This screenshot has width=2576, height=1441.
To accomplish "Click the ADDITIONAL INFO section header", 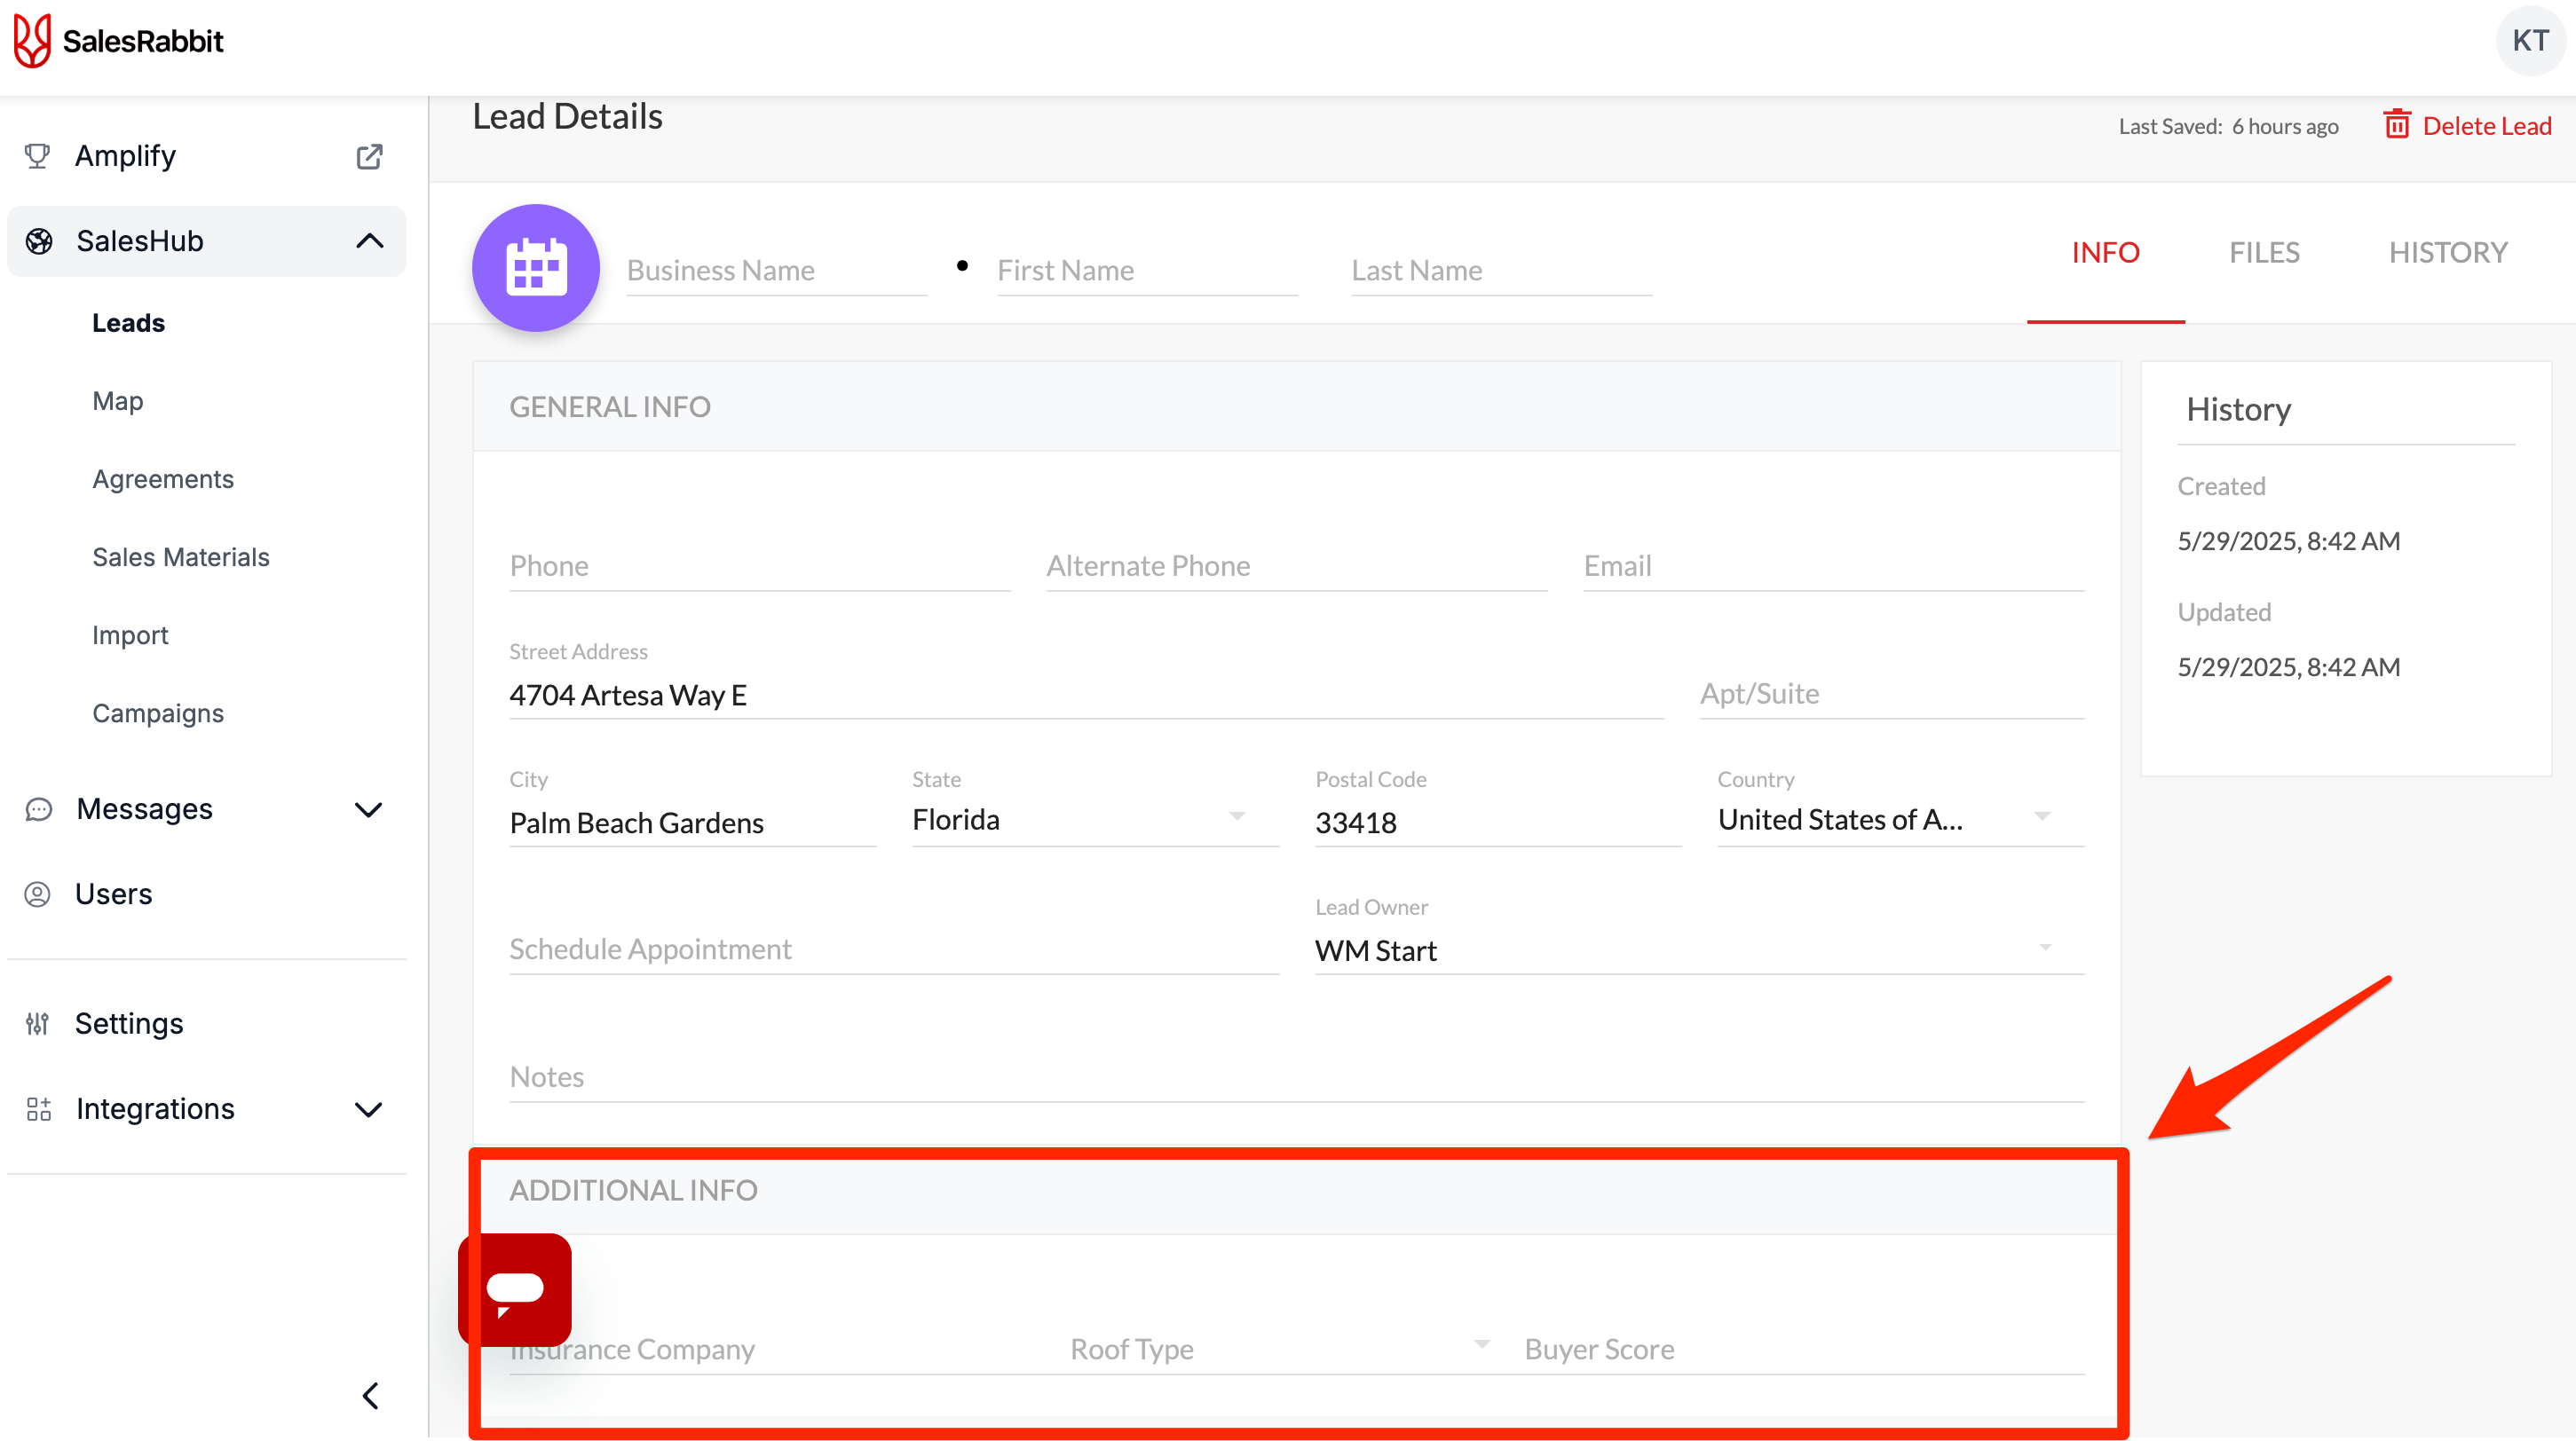I will pyautogui.click(x=633, y=1190).
